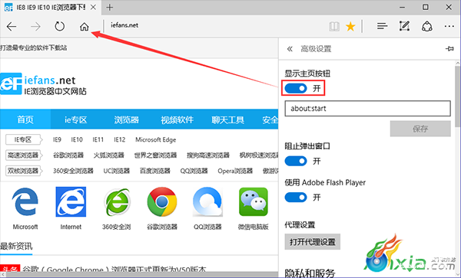This screenshot has height=278, width=461.
Task: Open the 百度浏览器 link
Action: click(x=155, y=171)
